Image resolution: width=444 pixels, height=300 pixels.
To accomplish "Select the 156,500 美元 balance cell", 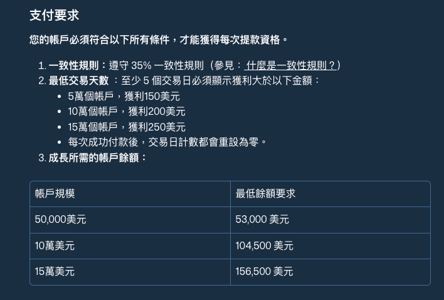I will (264, 272).
